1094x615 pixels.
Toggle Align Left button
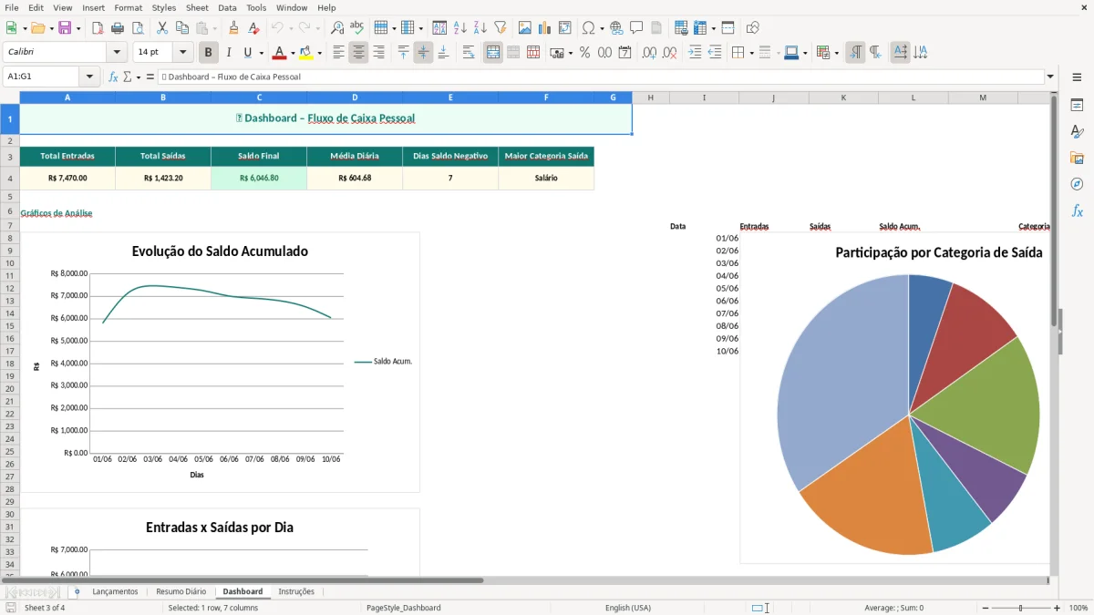point(338,53)
